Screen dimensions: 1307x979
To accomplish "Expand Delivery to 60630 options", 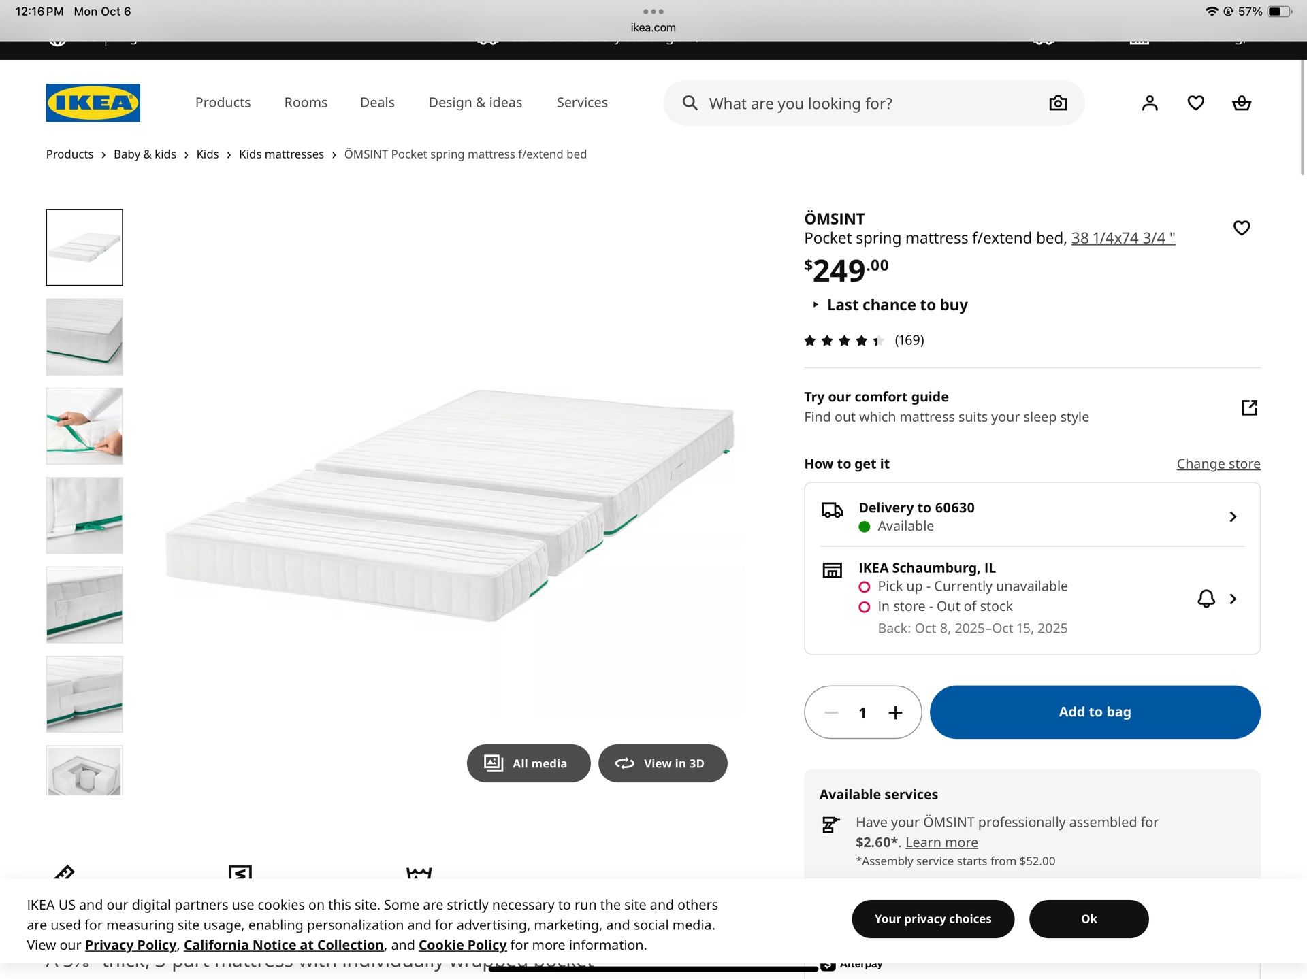I will pos(1233,517).
